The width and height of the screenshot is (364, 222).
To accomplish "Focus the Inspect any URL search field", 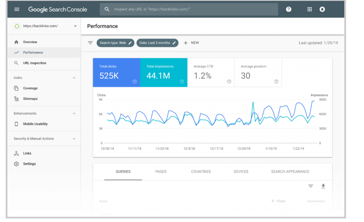I will pos(189,9).
